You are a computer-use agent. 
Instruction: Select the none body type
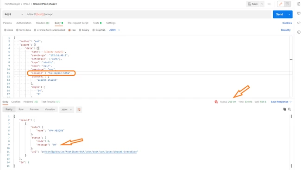[9, 30]
